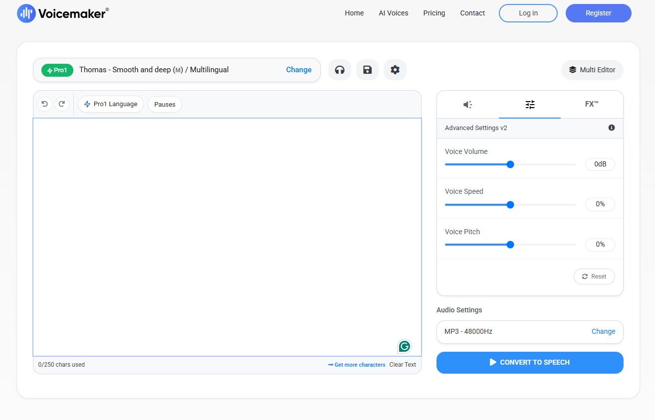Click the Register button
Screen dimensions: 655x420
599,13
